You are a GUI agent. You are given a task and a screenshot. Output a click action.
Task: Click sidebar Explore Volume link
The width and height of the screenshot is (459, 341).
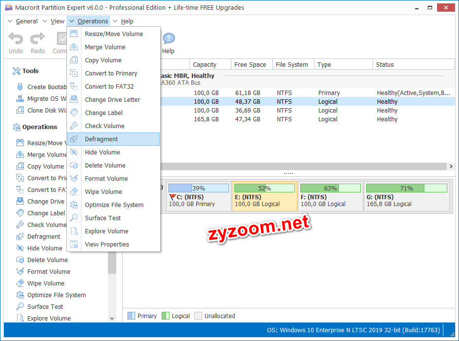49,318
